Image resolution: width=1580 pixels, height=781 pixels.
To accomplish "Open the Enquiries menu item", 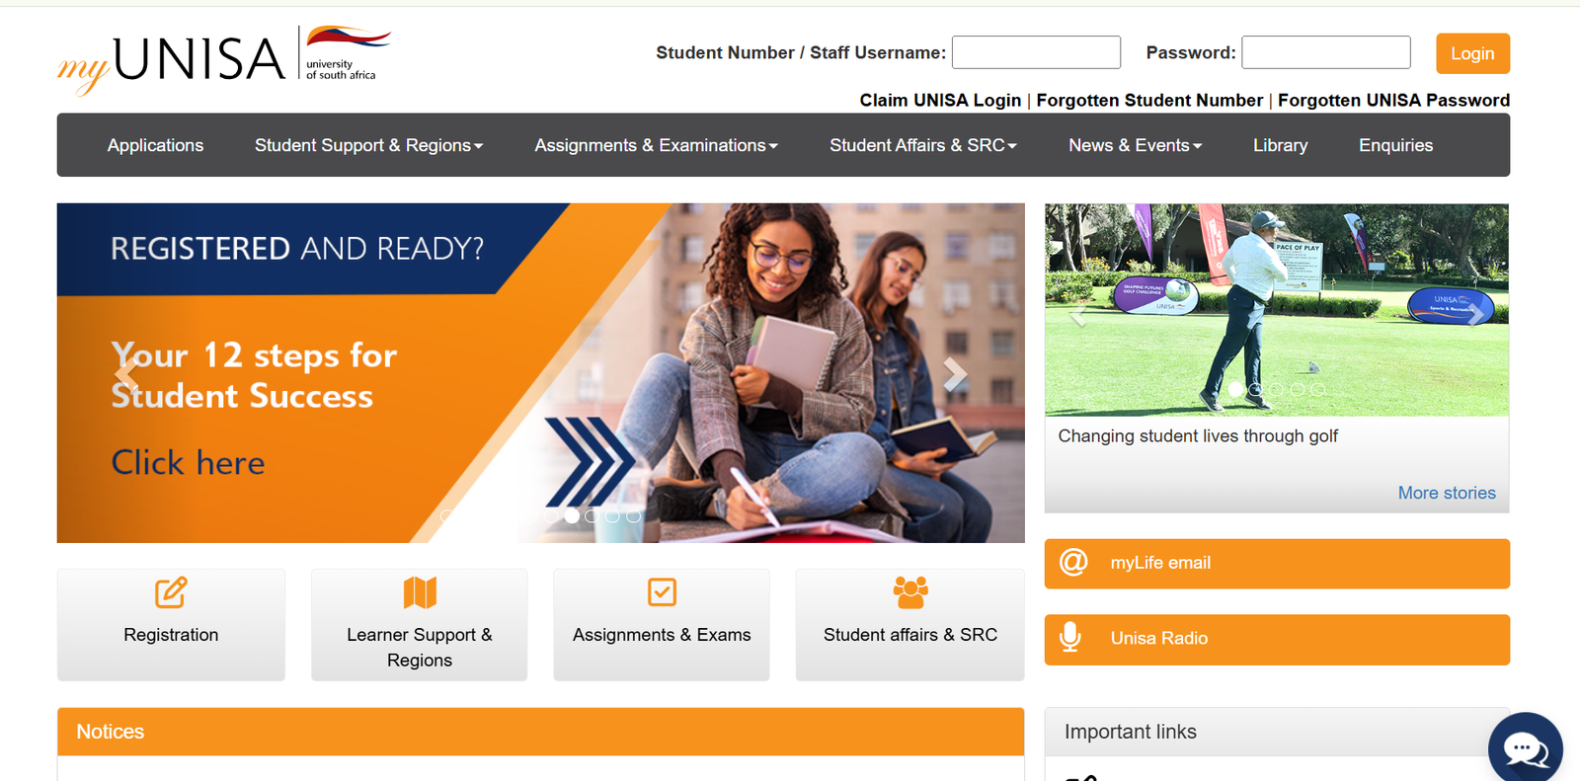I will 1395,145.
